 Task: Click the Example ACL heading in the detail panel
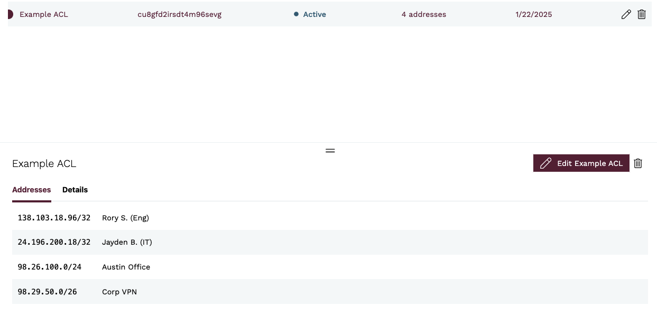pyautogui.click(x=44, y=164)
